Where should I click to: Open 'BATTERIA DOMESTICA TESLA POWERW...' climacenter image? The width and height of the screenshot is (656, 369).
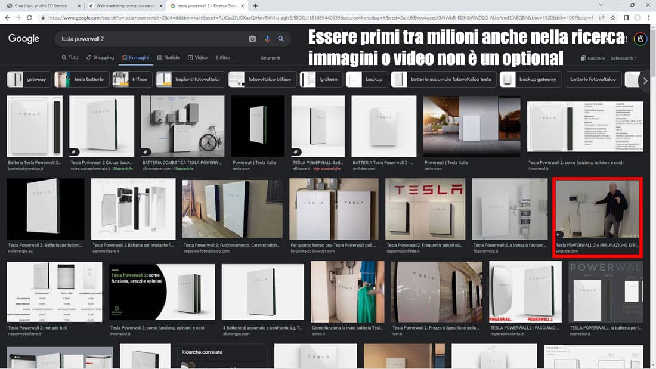pos(182,126)
